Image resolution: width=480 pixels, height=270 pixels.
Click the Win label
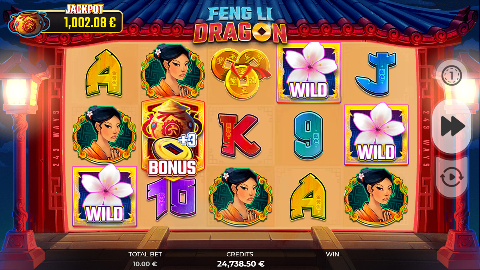point(332,254)
